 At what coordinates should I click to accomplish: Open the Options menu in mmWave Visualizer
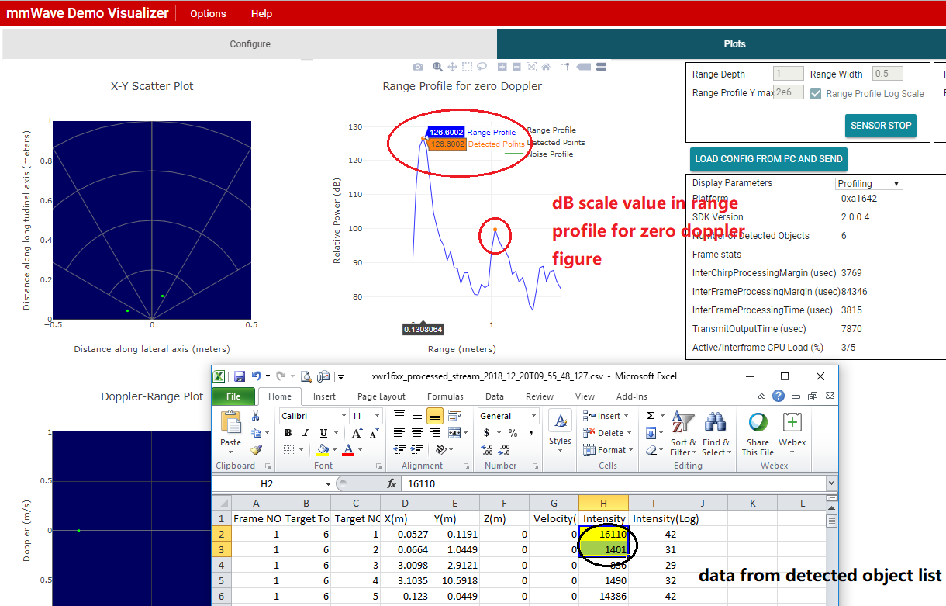click(208, 13)
